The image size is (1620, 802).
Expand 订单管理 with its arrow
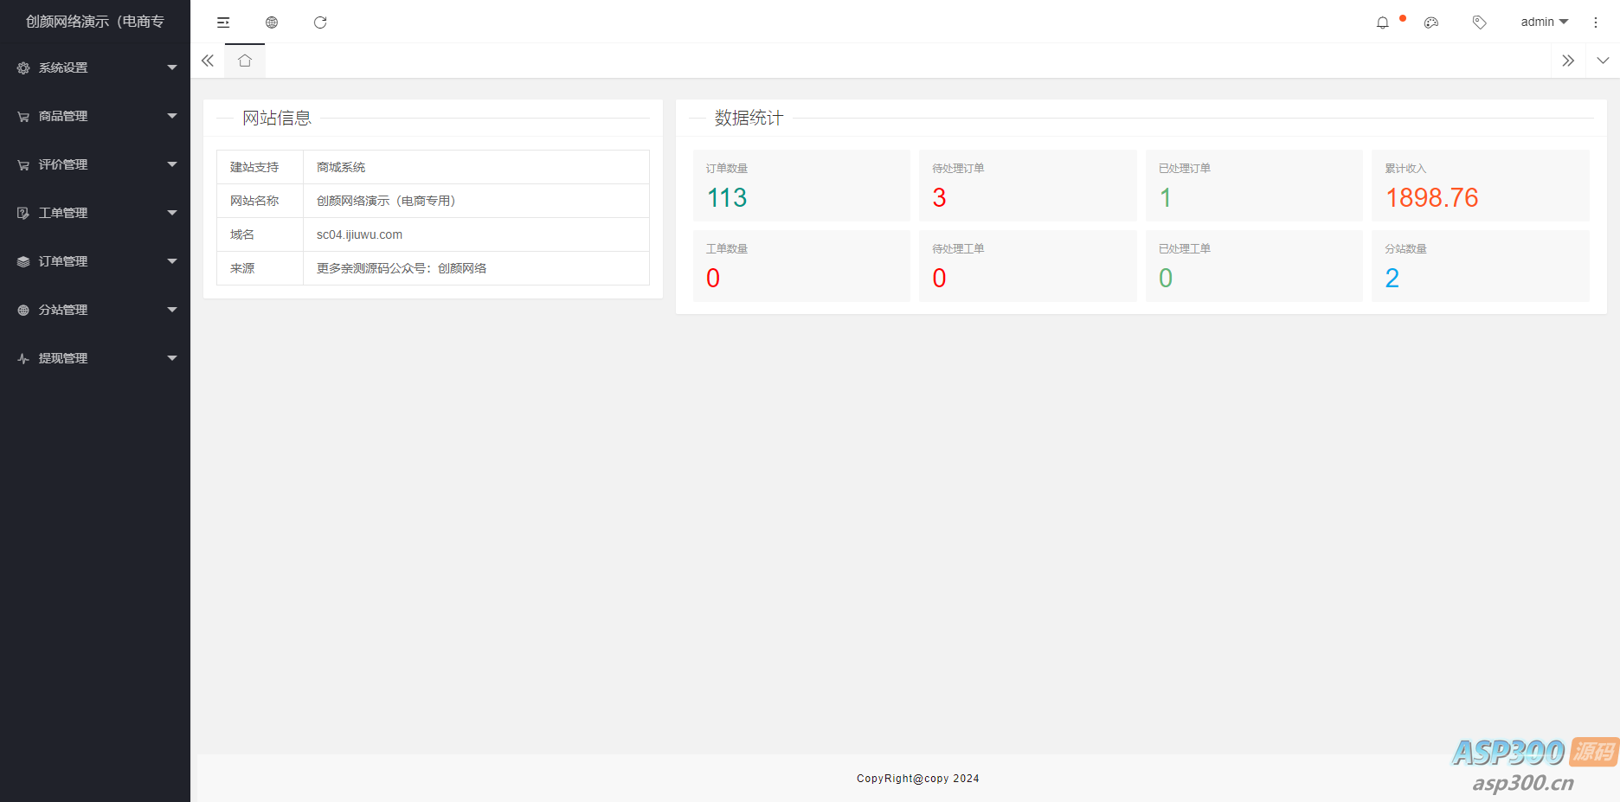point(172,261)
